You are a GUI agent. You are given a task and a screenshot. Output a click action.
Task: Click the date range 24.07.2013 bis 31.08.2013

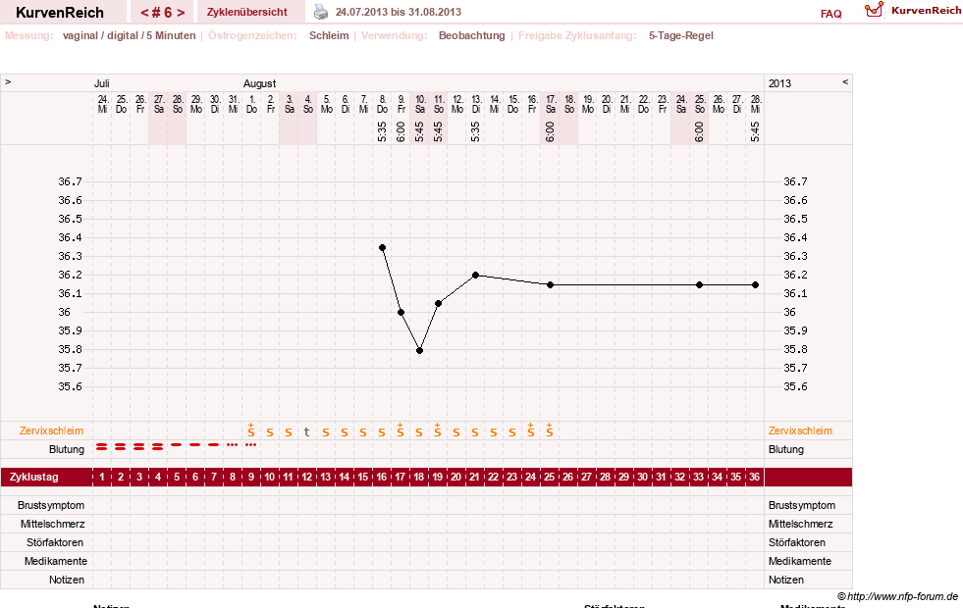[x=398, y=12]
